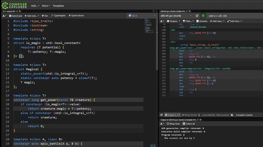The width and height of the screenshot is (263, 147).
Task: Click 'ASM generation compiler returned: 0' line
Action: tap(182, 128)
